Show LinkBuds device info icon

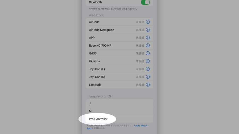click(148, 85)
